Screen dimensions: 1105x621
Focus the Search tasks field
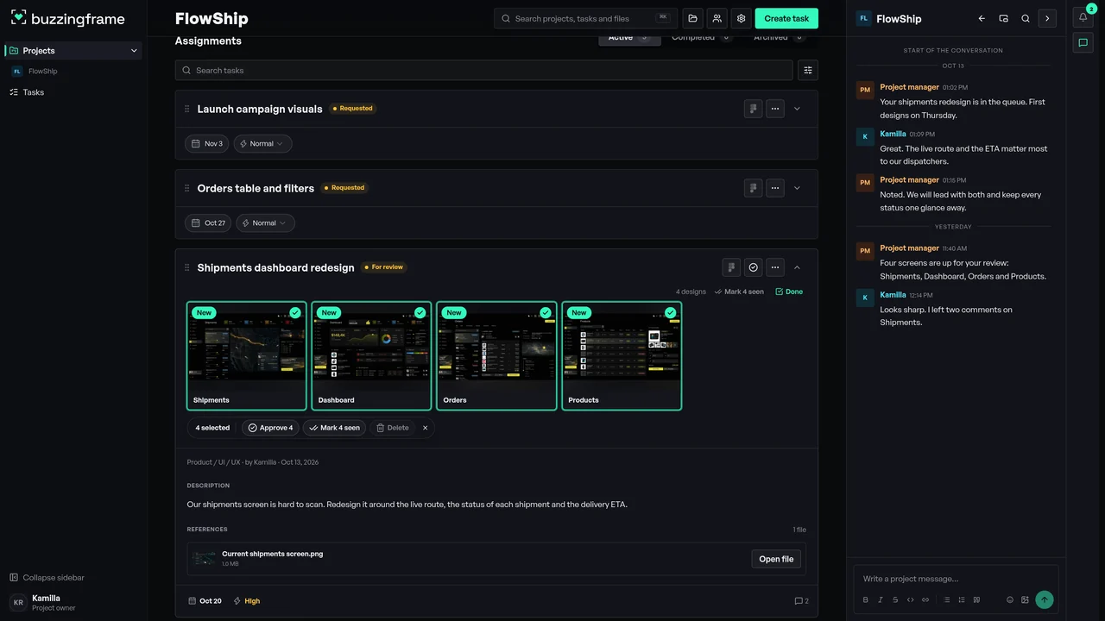483,70
